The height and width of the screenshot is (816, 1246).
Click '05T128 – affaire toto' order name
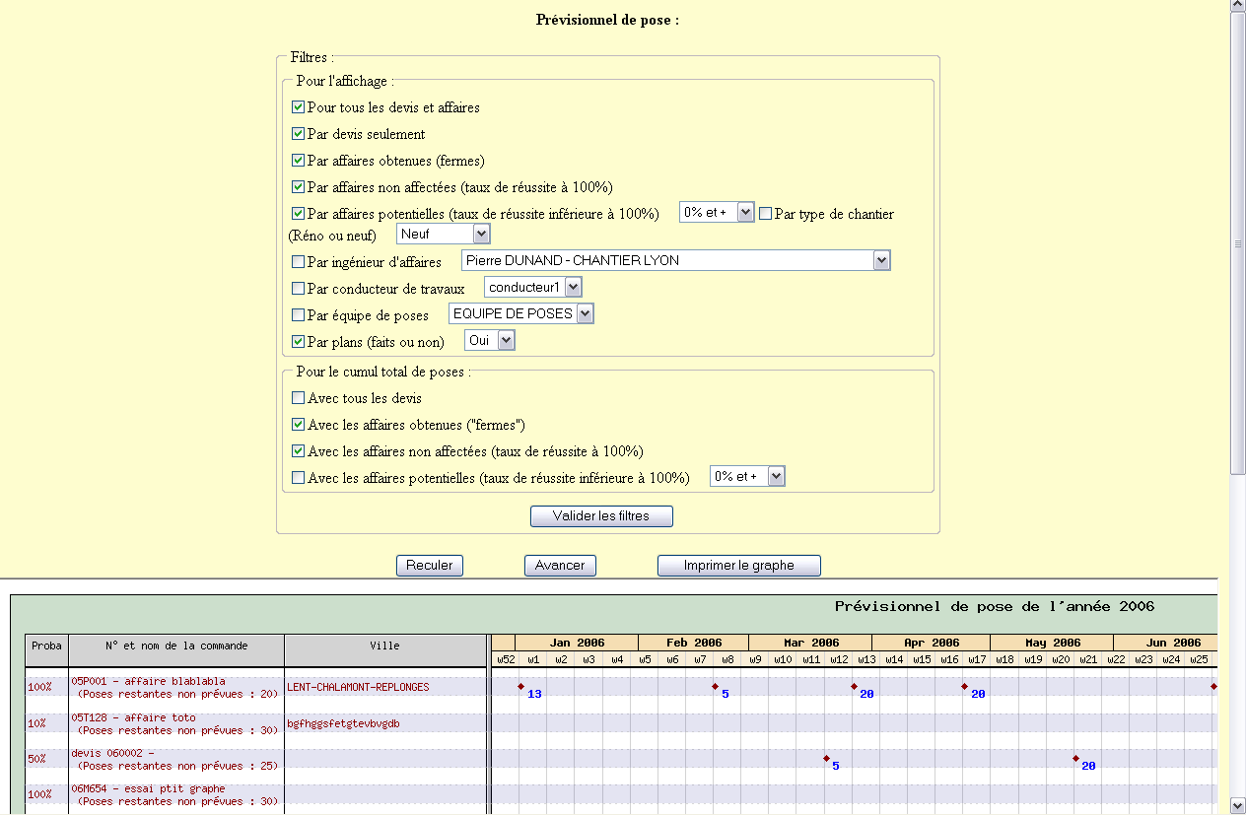point(133,717)
